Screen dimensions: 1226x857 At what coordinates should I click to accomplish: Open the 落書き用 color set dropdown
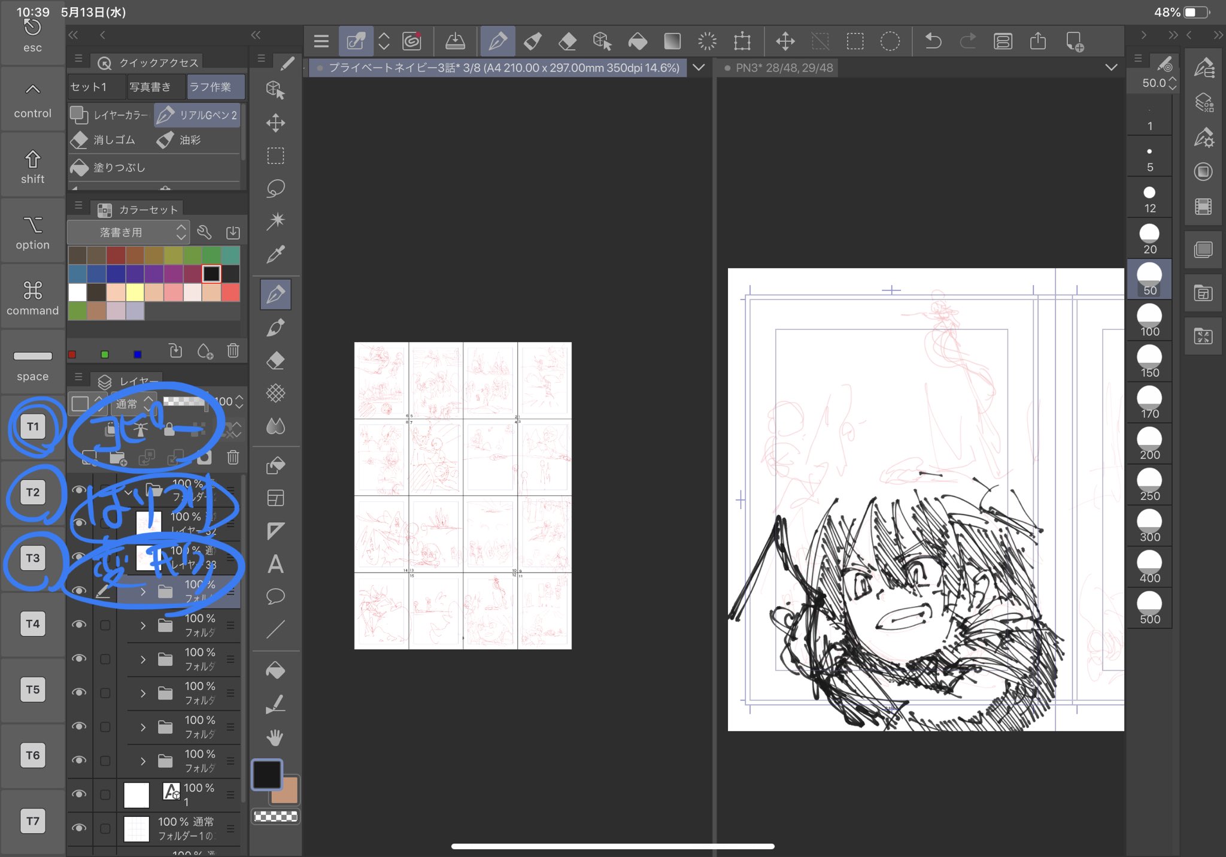(128, 232)
